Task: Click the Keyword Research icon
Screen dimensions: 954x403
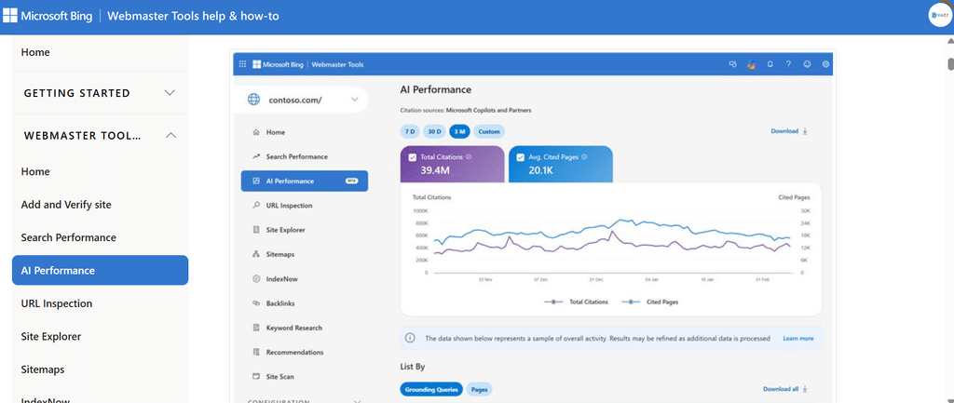Action: click(x=256, y=328)
